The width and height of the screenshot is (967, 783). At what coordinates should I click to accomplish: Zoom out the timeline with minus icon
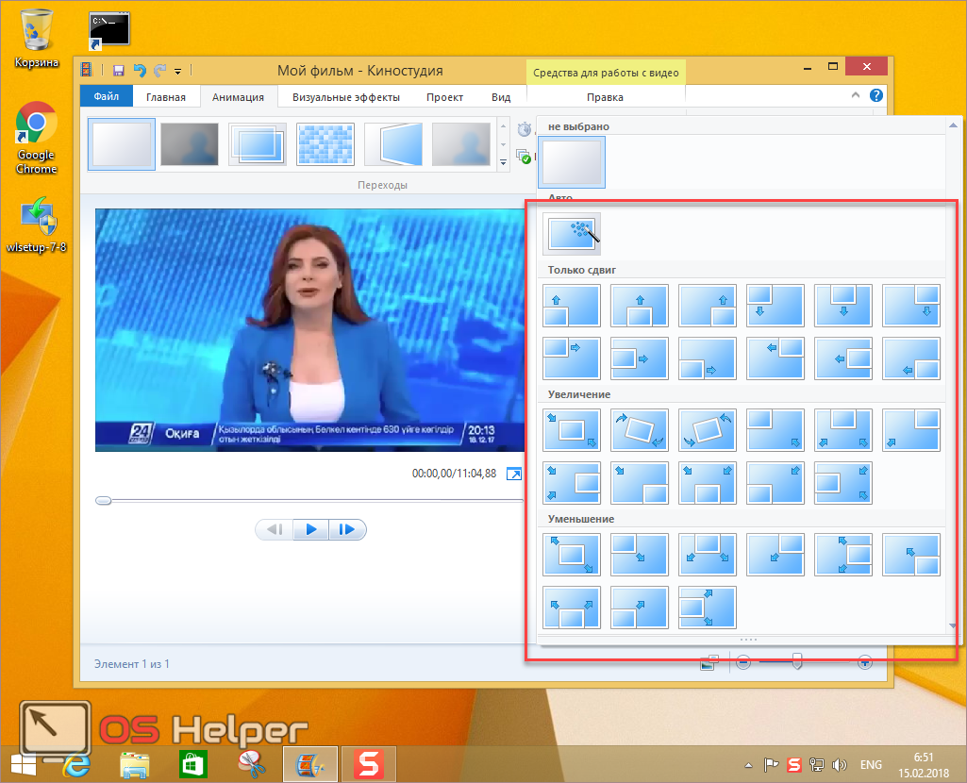[743, 663]
